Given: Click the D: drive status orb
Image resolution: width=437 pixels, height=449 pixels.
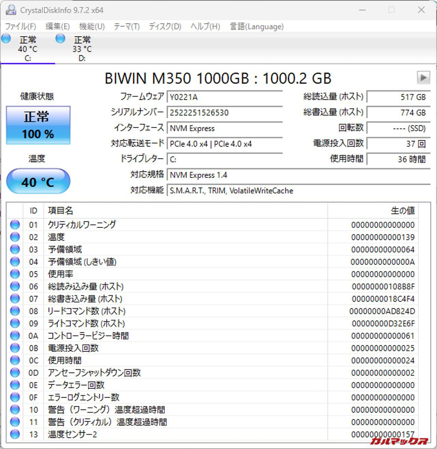Looking at the screenshot, I should coord(60,39).
